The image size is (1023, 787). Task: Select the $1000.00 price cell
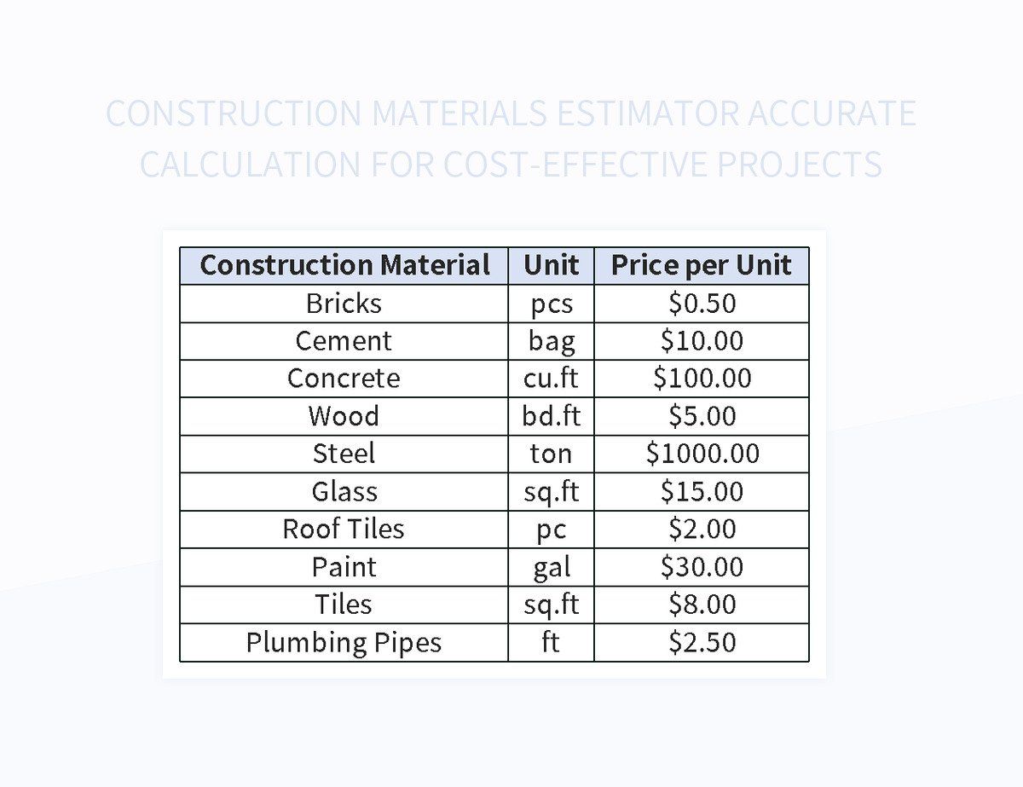(701, 454)
